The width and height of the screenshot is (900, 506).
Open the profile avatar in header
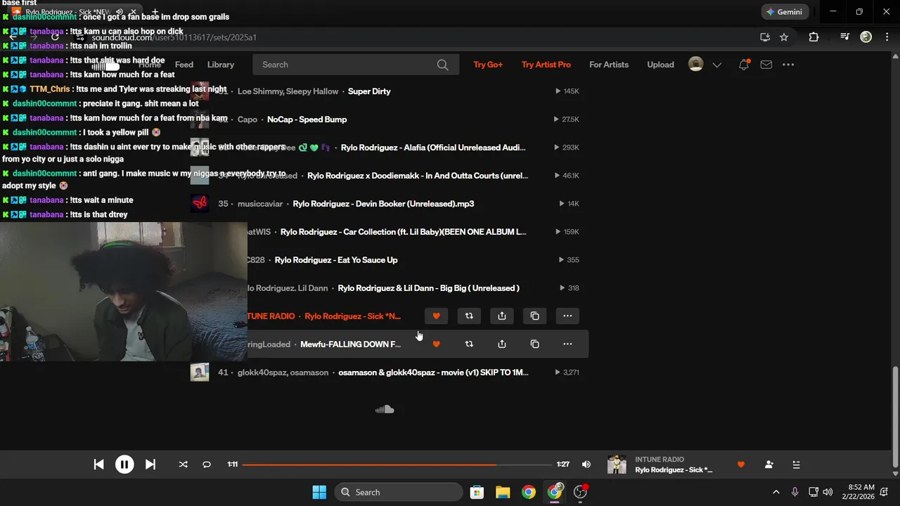[695, 65]
